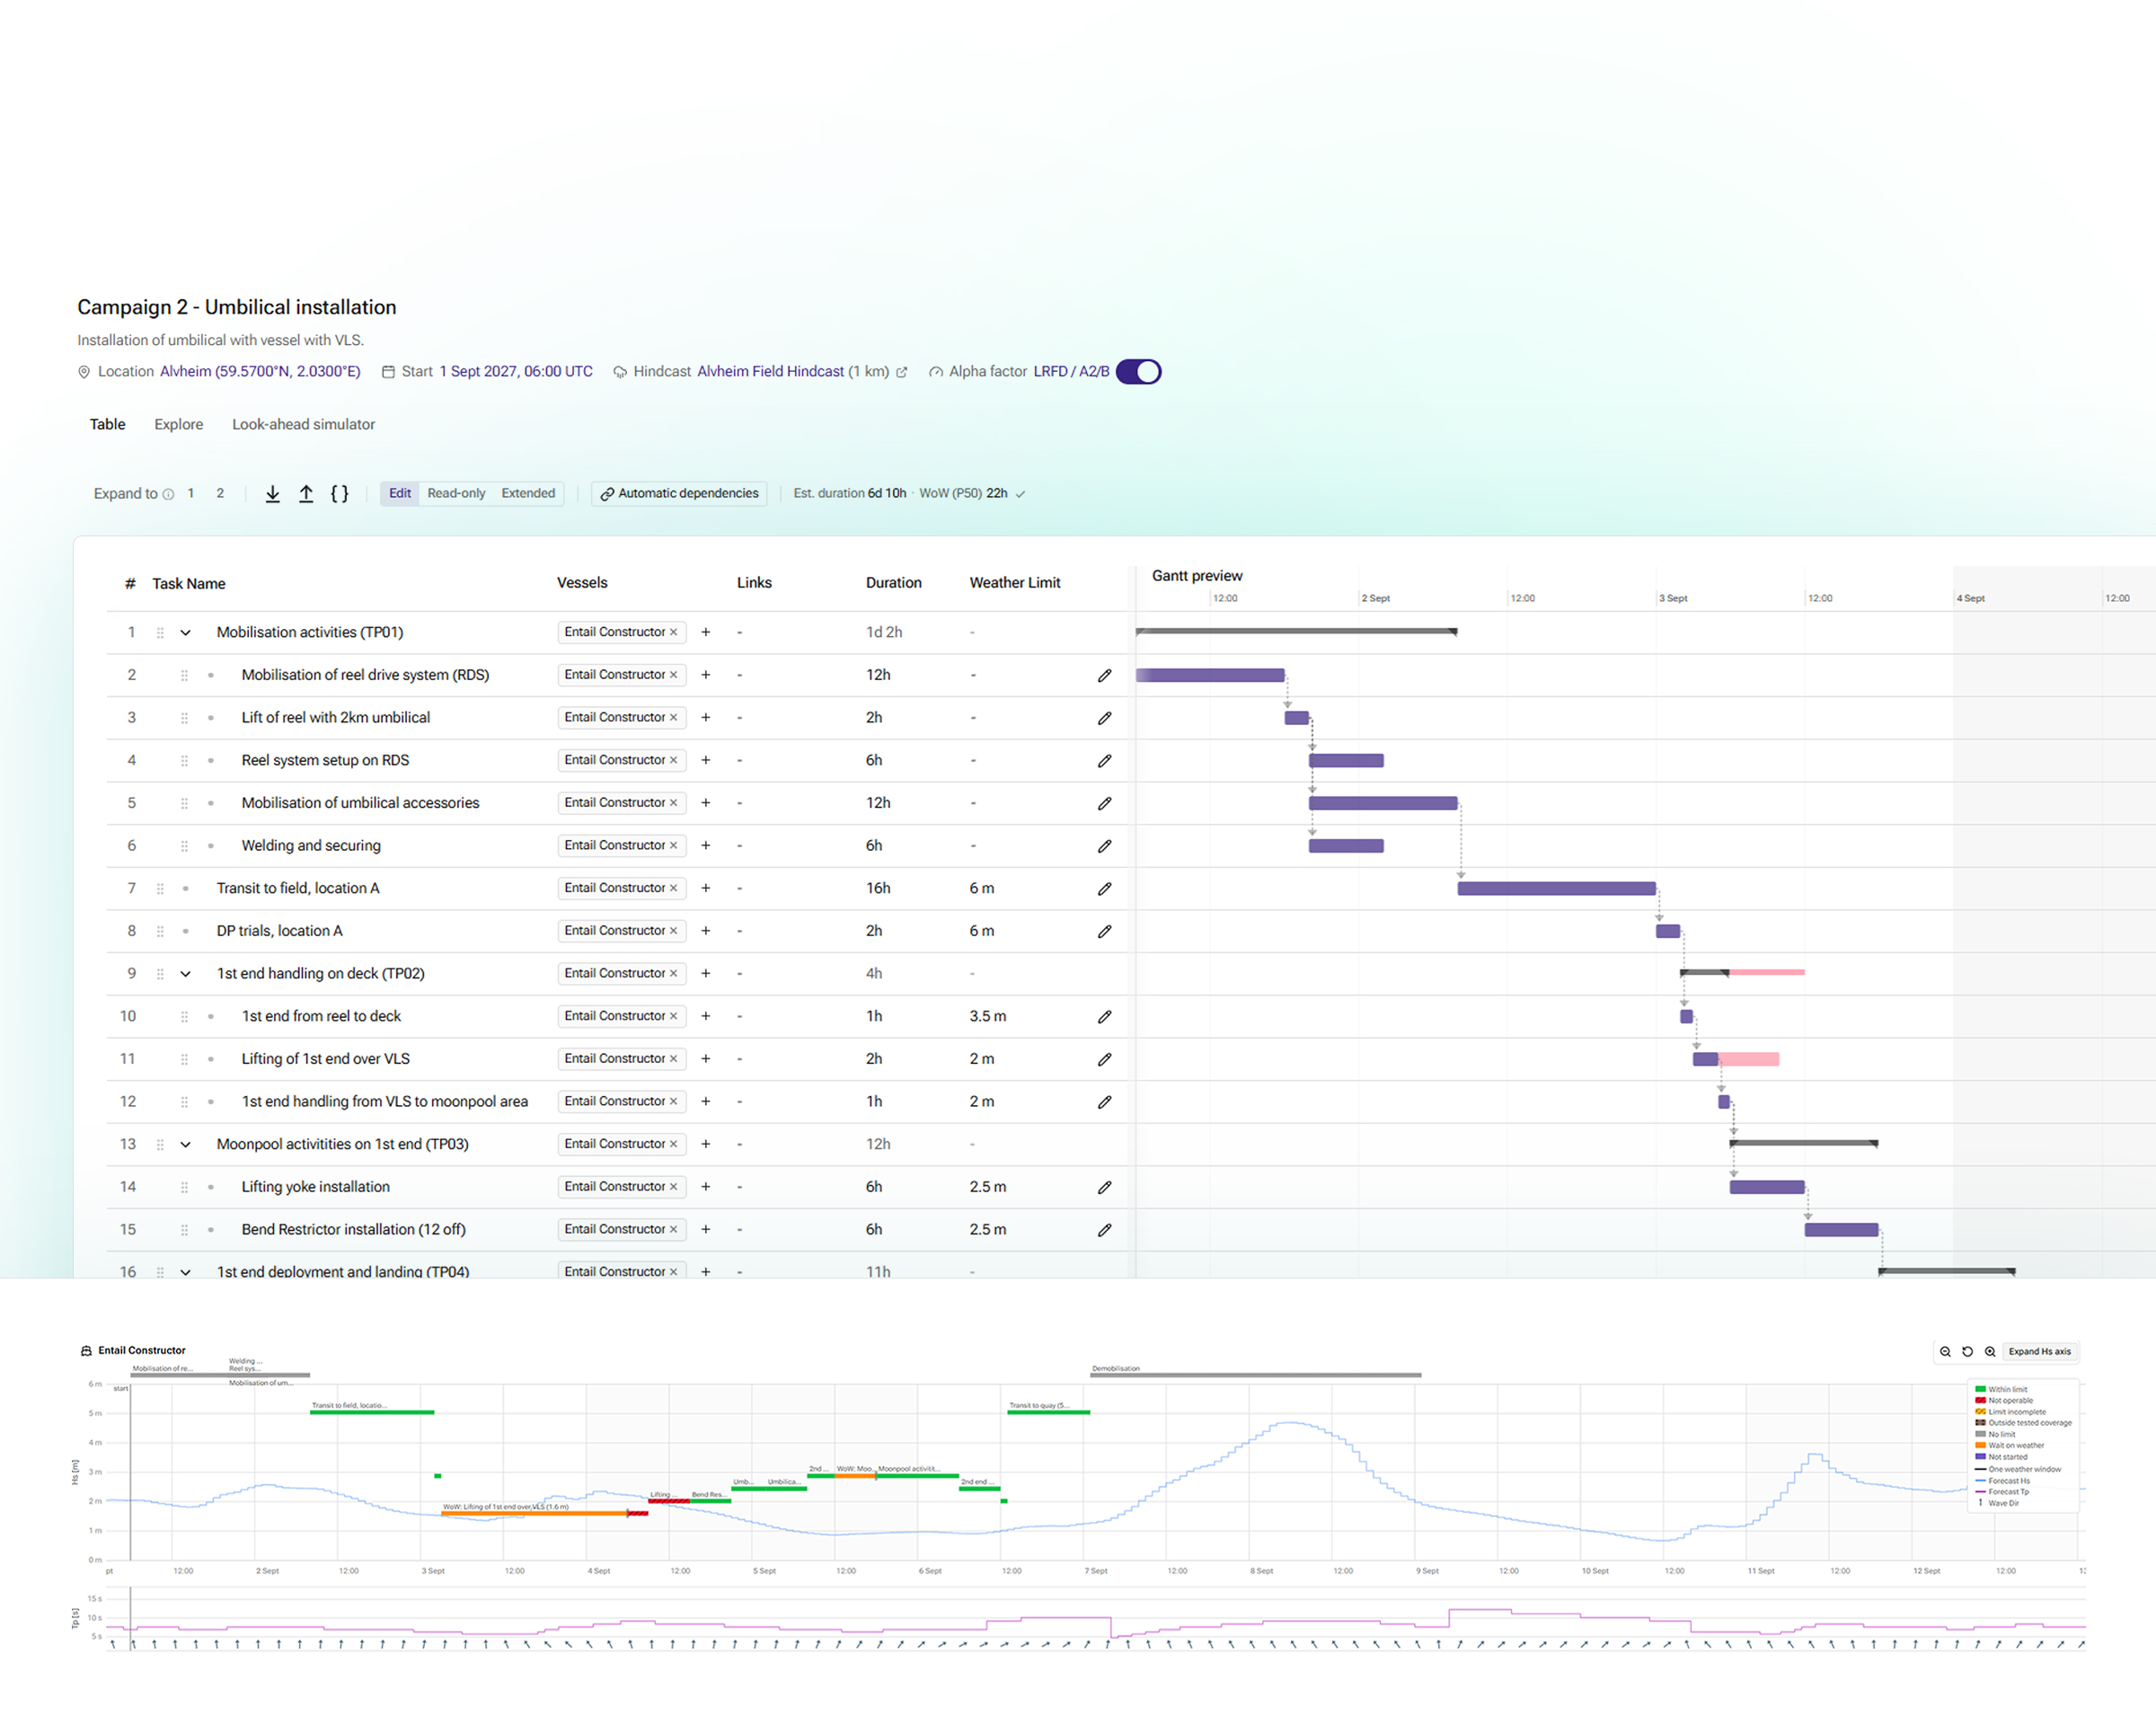The width and height of the screenshot is (2156, 1725).
Task: Click the info icon next to Expand to
Action: (x=168, y=494)
